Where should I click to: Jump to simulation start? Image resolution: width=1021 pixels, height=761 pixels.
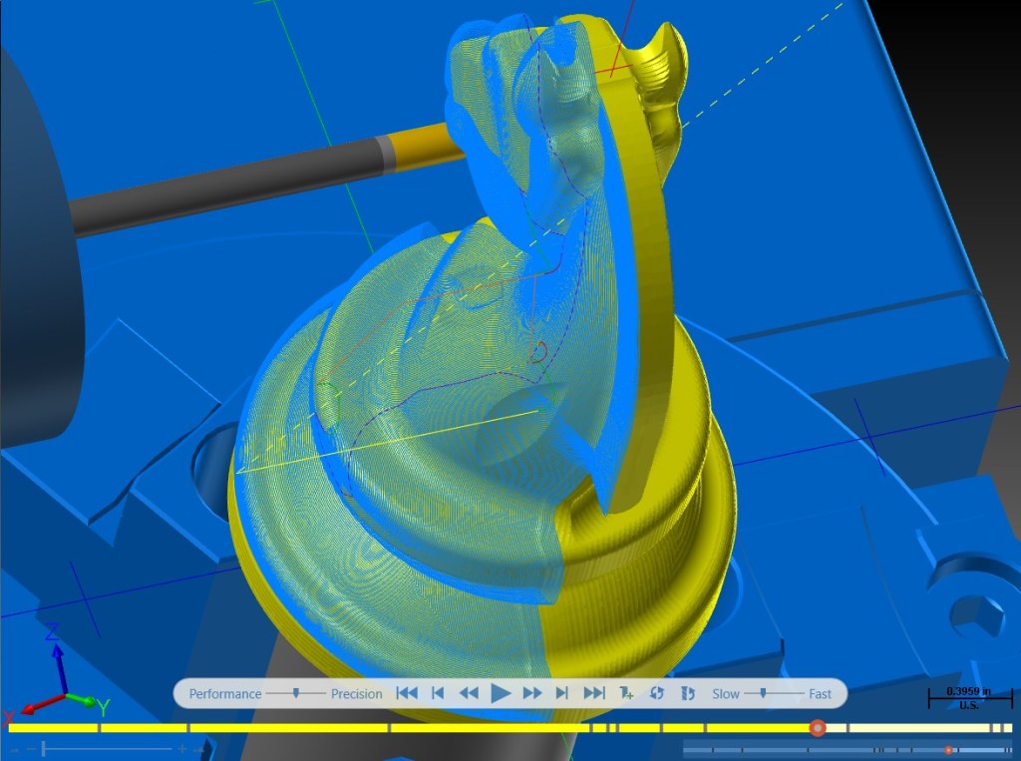pyautogui.click(x=407, y=693)
